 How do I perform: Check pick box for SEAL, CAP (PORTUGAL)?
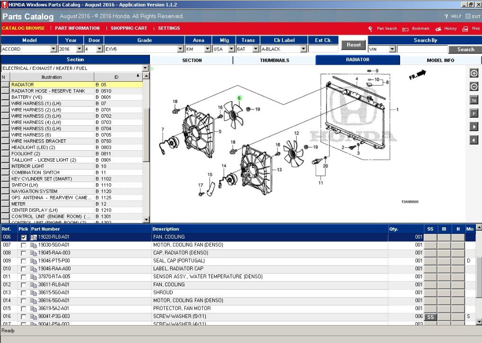pyautogui.click(x=24, y=261)
